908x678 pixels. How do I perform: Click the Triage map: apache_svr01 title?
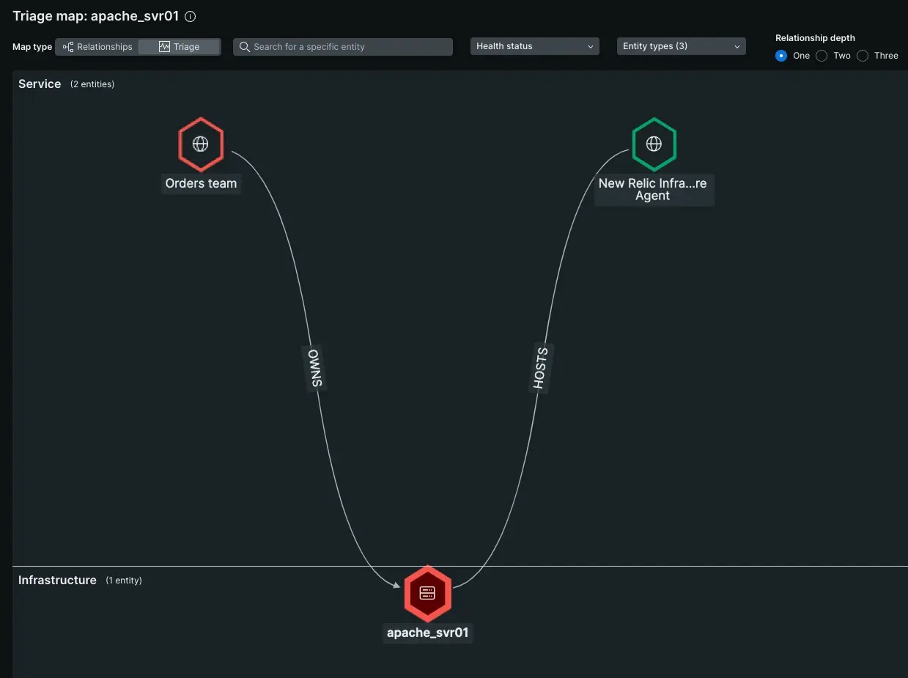tap(96, 16)
